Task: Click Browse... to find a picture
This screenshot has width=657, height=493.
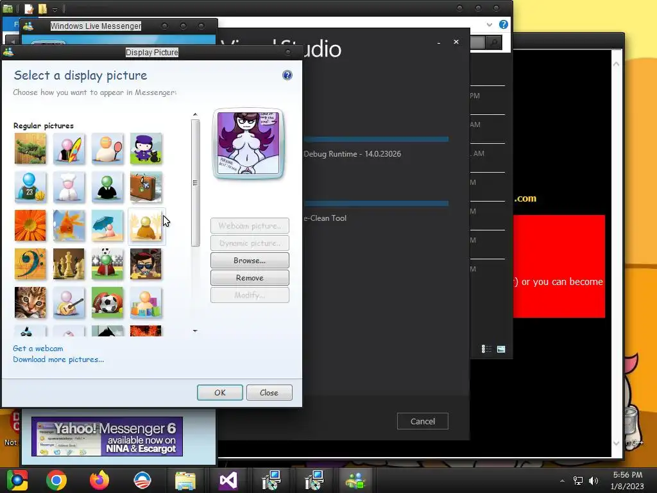Action: [x=250, y=261]
